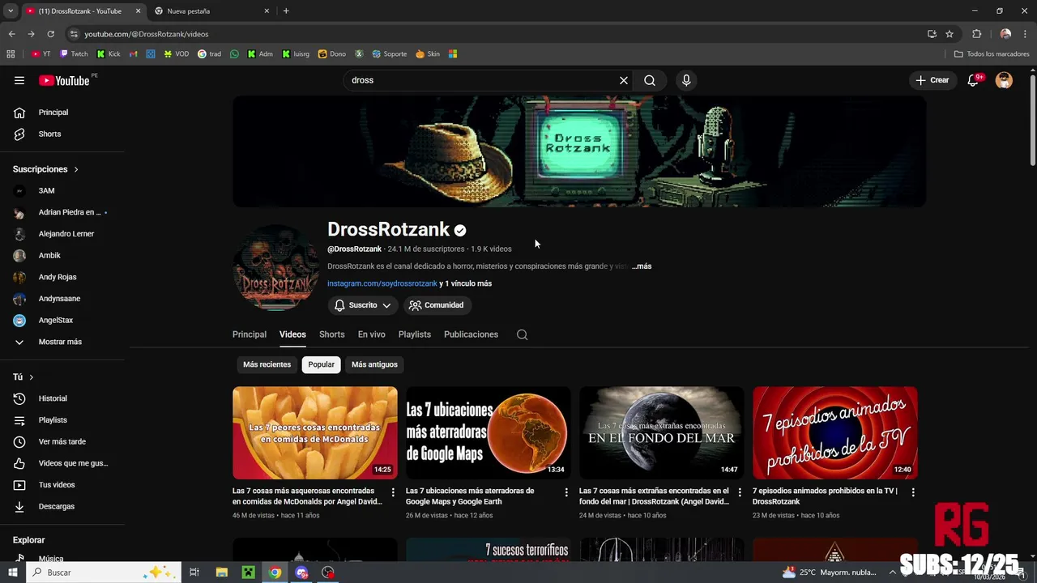
Task: Open options menu for Google Maps video
Action: tap(566, 492)
